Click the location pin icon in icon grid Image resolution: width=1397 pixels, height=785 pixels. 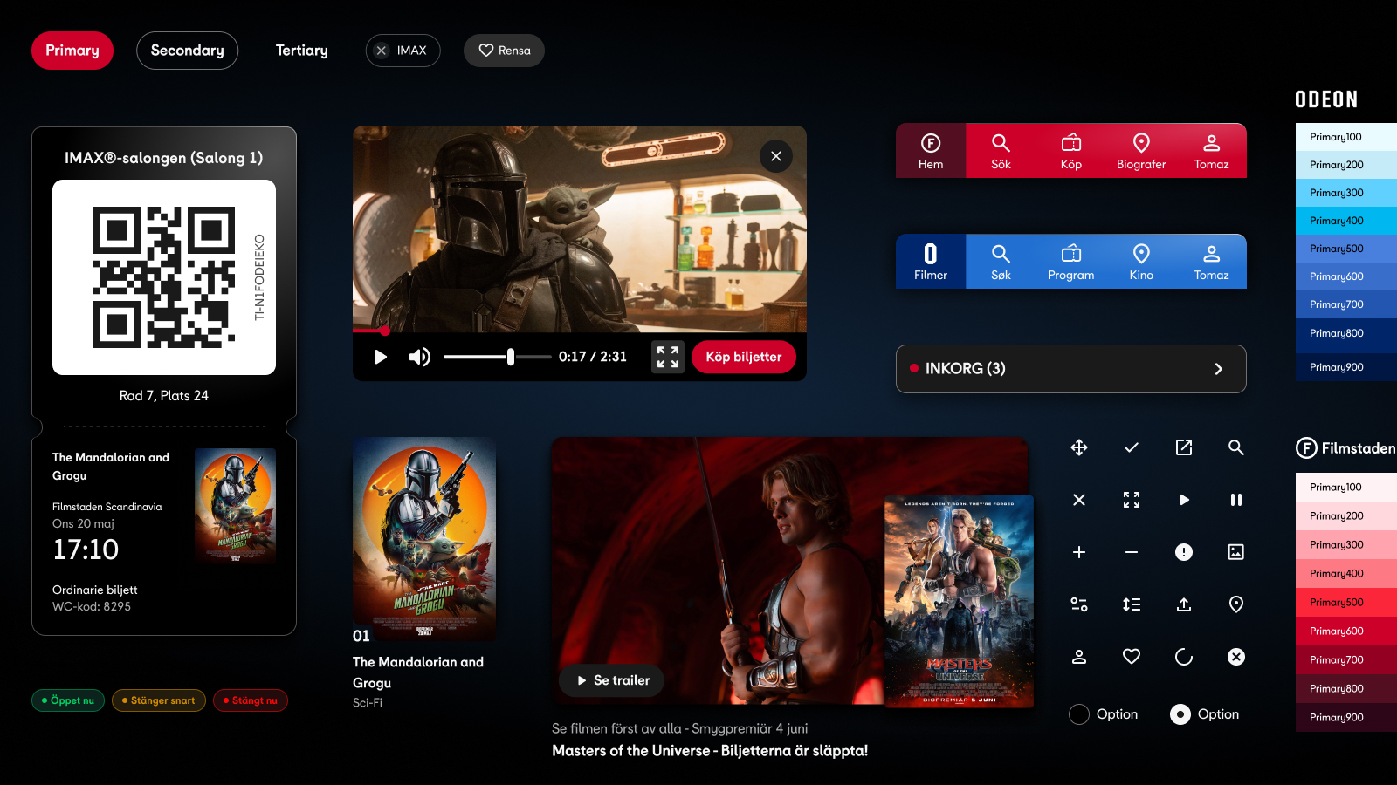pyautogui.click(x=1236, y=604)
